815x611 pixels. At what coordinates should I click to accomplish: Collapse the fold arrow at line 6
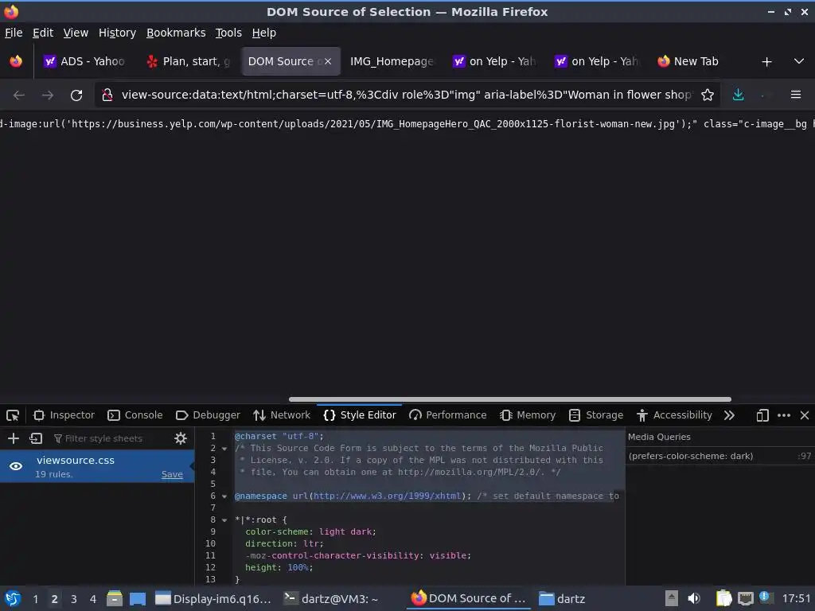(224, 496)
